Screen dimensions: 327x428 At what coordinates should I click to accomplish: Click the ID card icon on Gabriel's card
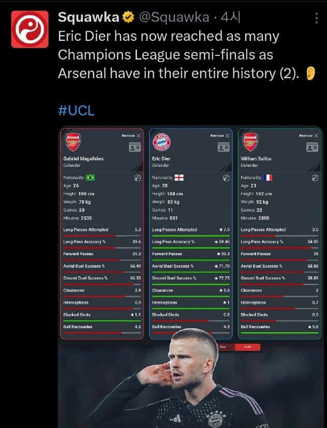(x=135, y=147)
